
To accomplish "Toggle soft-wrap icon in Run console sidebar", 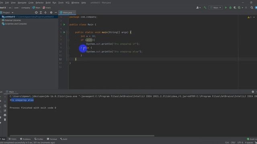I will (5, 106).
